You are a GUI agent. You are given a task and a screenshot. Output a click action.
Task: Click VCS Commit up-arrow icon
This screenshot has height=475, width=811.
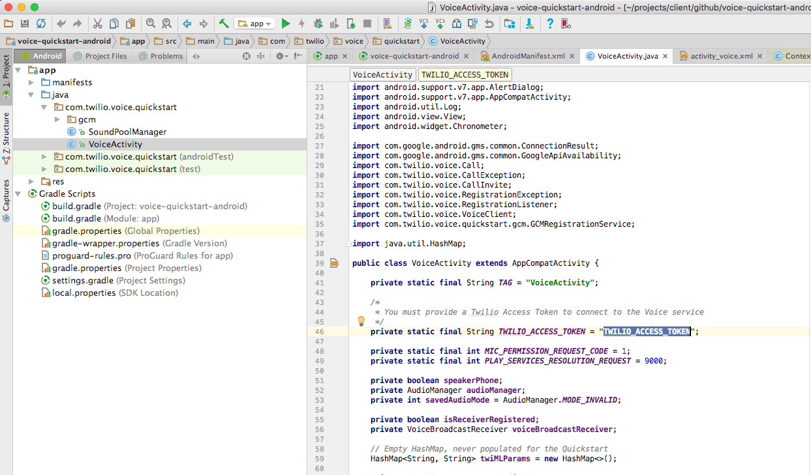440,23
